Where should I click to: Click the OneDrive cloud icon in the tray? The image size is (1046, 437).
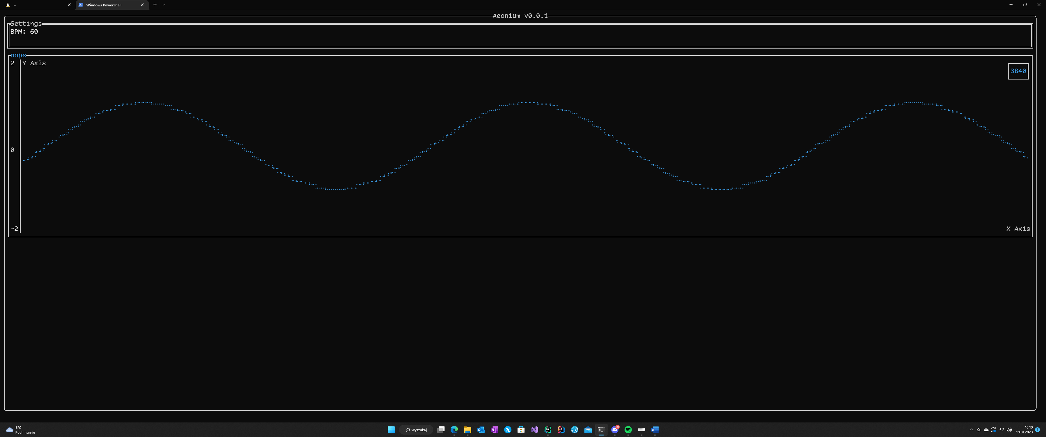[x=986, y=430]
